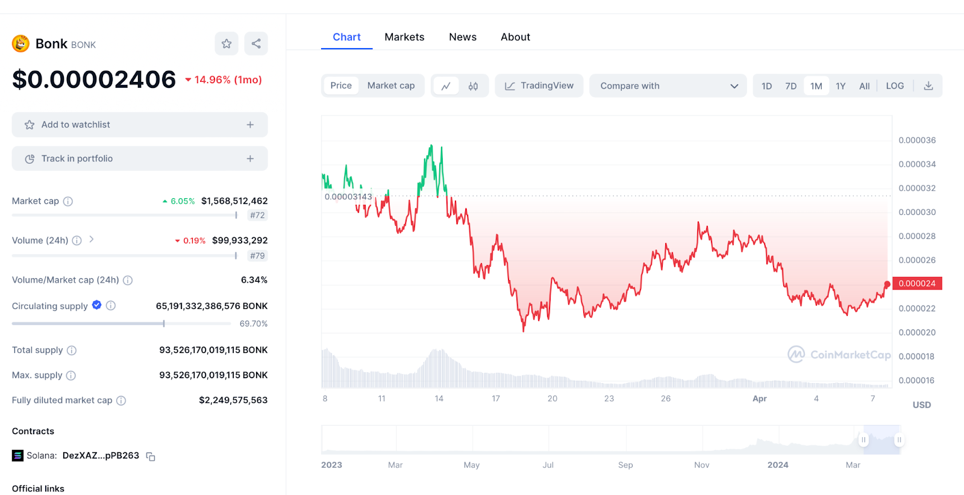Select 1M time range
964x495 pixels.
coord(816,86)
